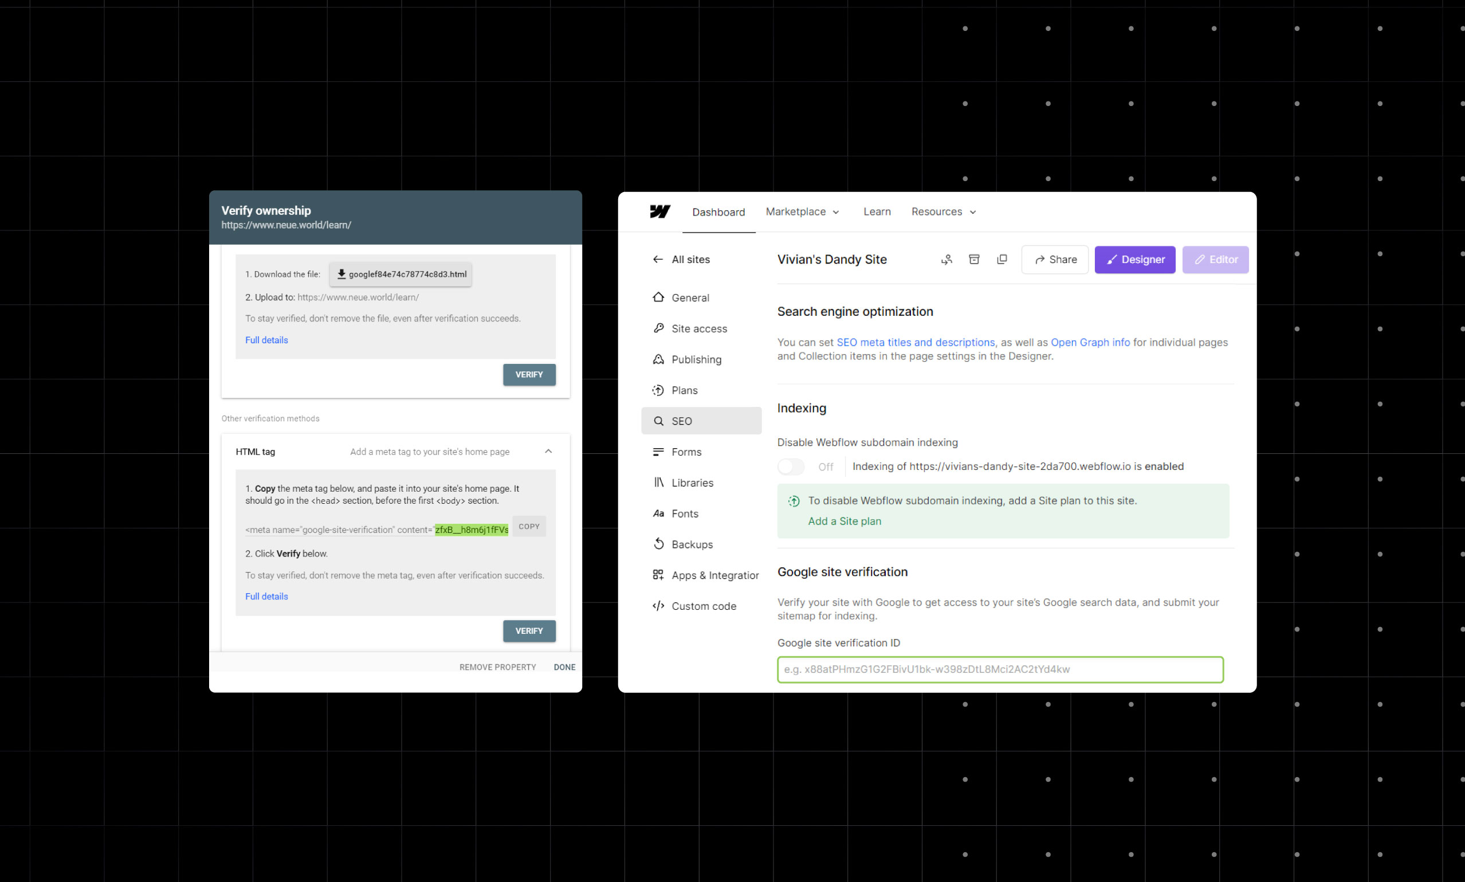The width and height of the screenshot is (1465, 882).
Task: Click the Apps & Integrations grid icon
Action: click(x=658, y=575)
